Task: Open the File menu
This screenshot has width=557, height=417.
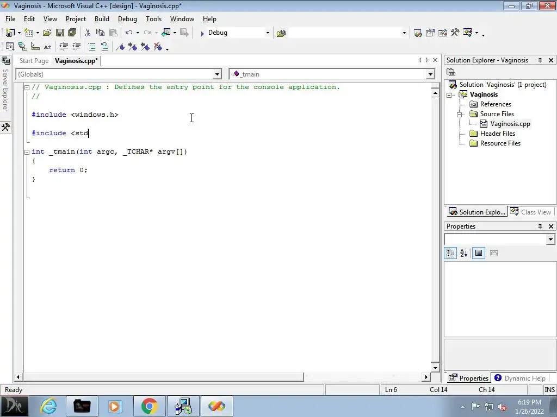Action: 10,19
